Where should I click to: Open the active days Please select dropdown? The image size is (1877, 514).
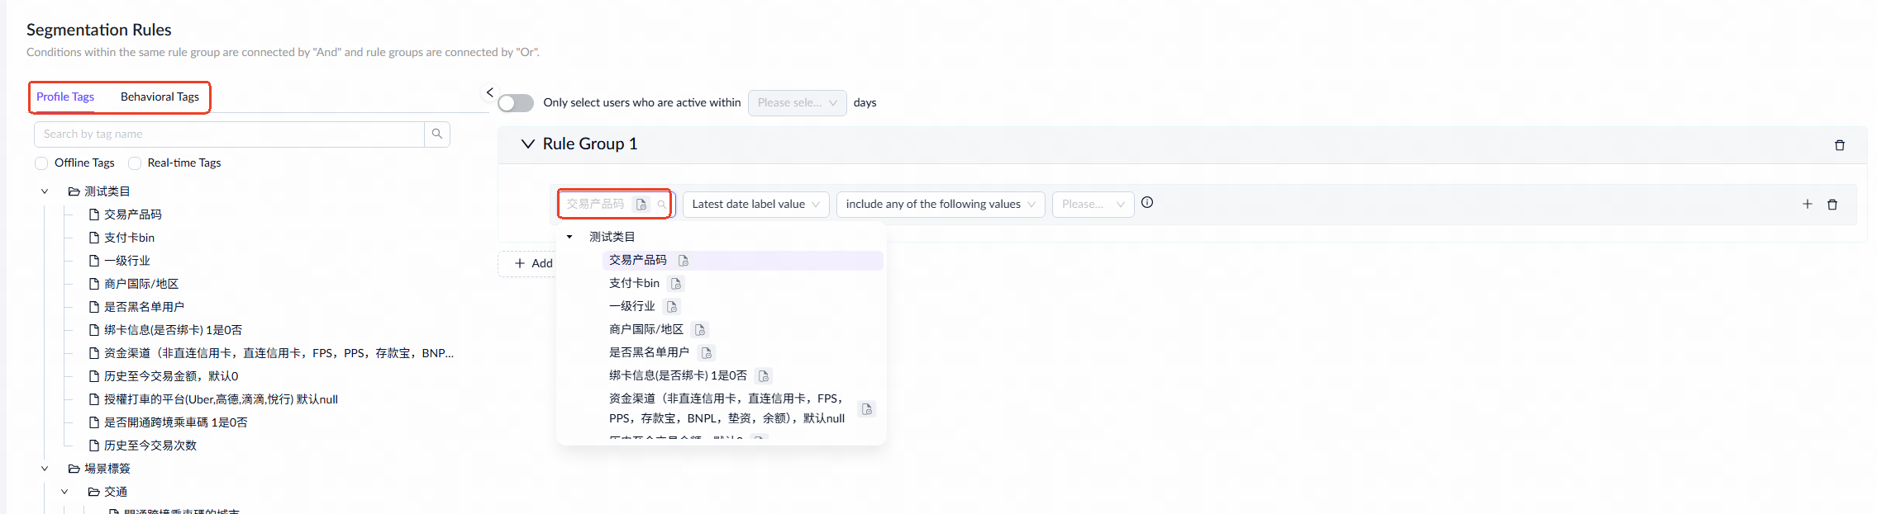(x=797, y=103)
